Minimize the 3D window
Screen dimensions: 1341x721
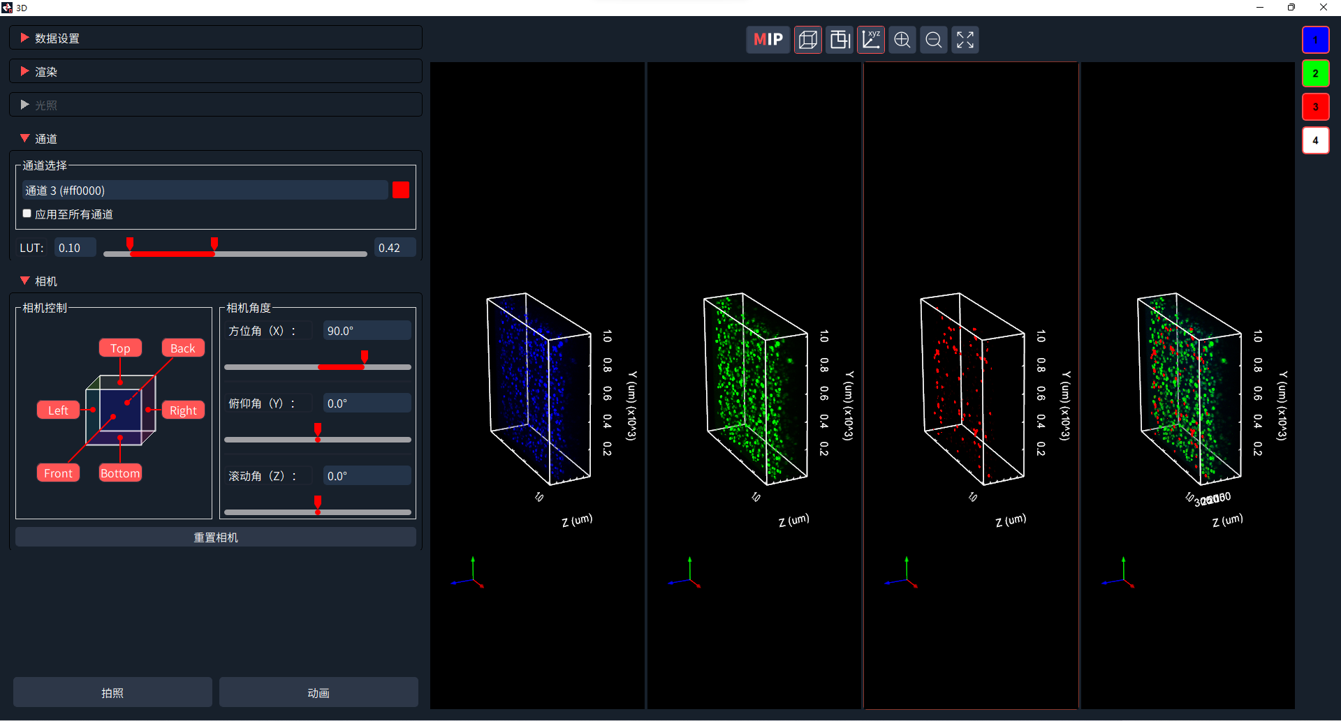coord(1260,8)
